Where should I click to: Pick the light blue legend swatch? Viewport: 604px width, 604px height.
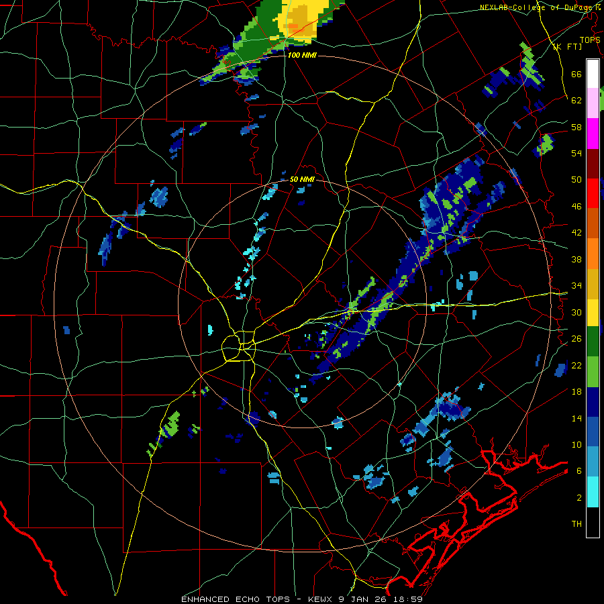(593, 462)
